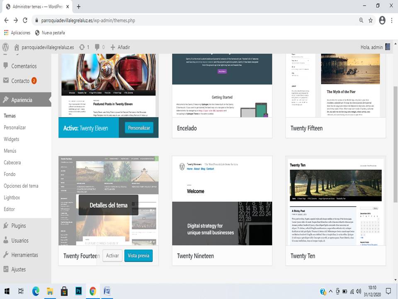Click the browser back arrow

[6, 20]
